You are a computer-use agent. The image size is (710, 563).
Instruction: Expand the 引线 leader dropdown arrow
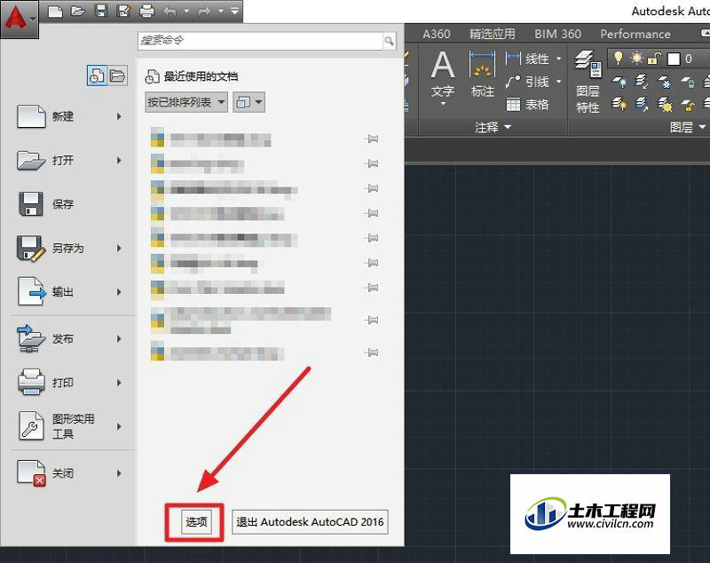coord(559,82)
